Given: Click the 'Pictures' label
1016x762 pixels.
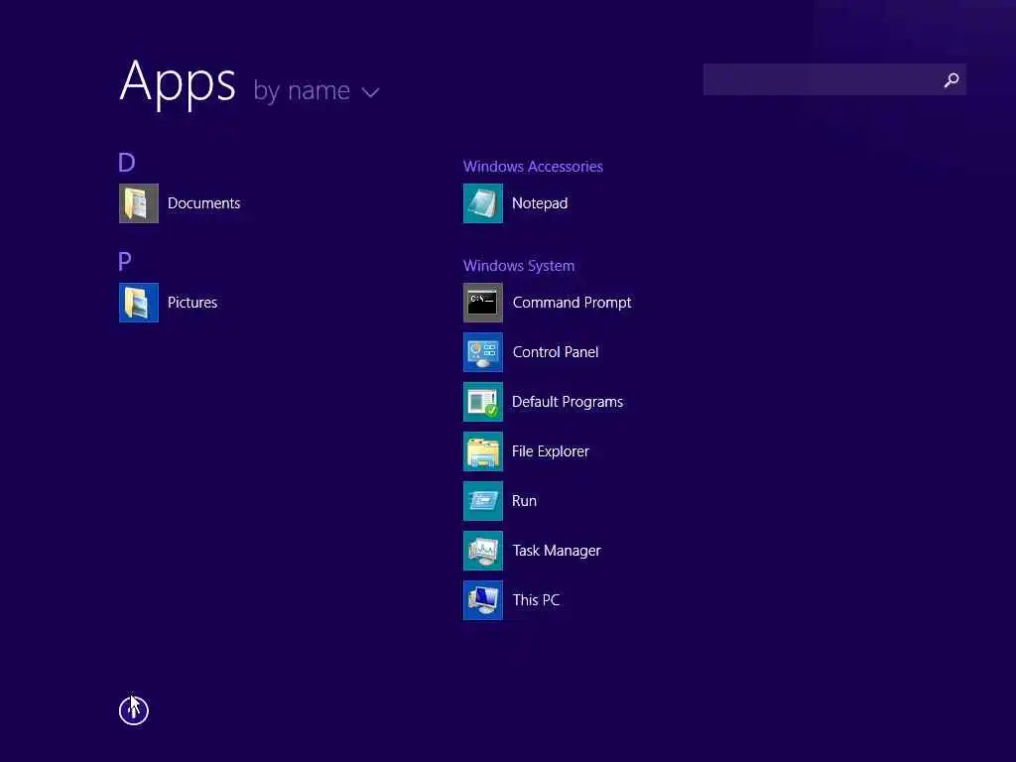Looking at the screenshot, I should [x=192, y=303].
